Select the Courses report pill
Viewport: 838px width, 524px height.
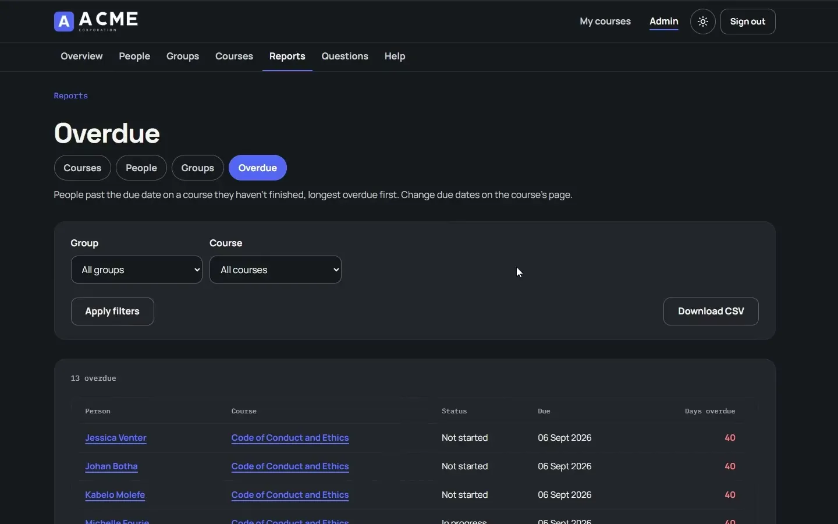click(x=83, y=168)
